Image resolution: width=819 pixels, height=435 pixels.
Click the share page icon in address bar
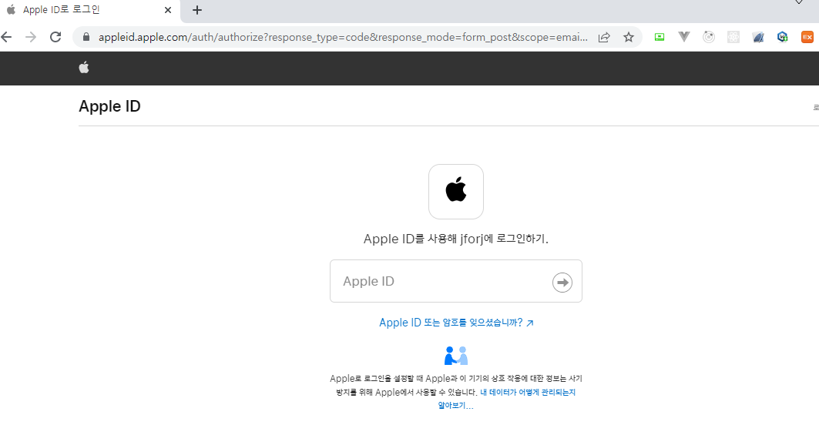point(604,37)
